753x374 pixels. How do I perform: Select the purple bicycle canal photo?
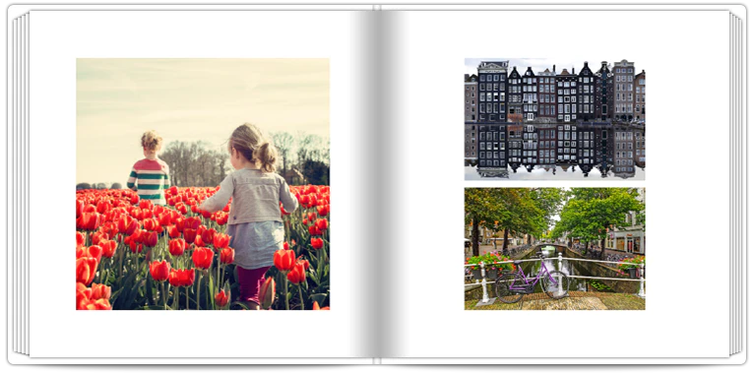[555, 249]
